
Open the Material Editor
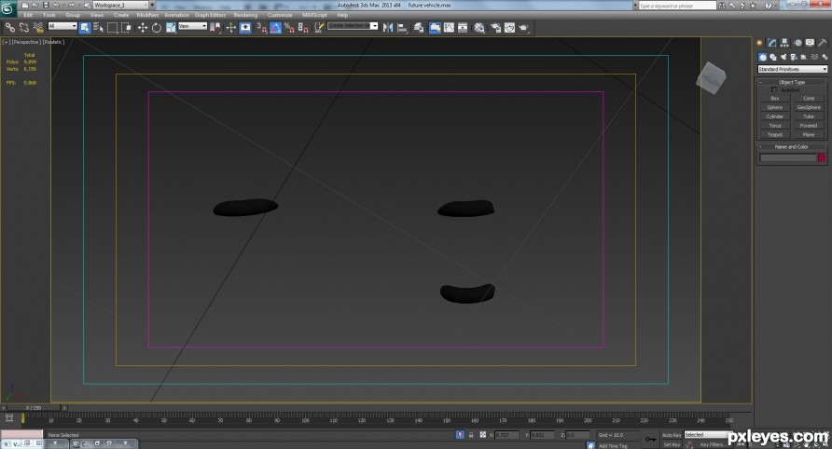point(479,28)
